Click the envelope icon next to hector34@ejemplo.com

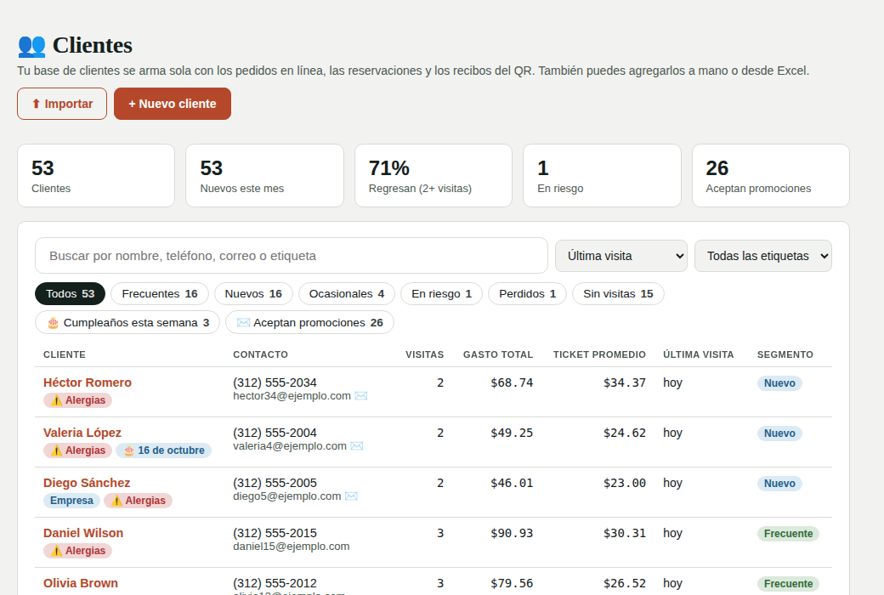point(360,396)
